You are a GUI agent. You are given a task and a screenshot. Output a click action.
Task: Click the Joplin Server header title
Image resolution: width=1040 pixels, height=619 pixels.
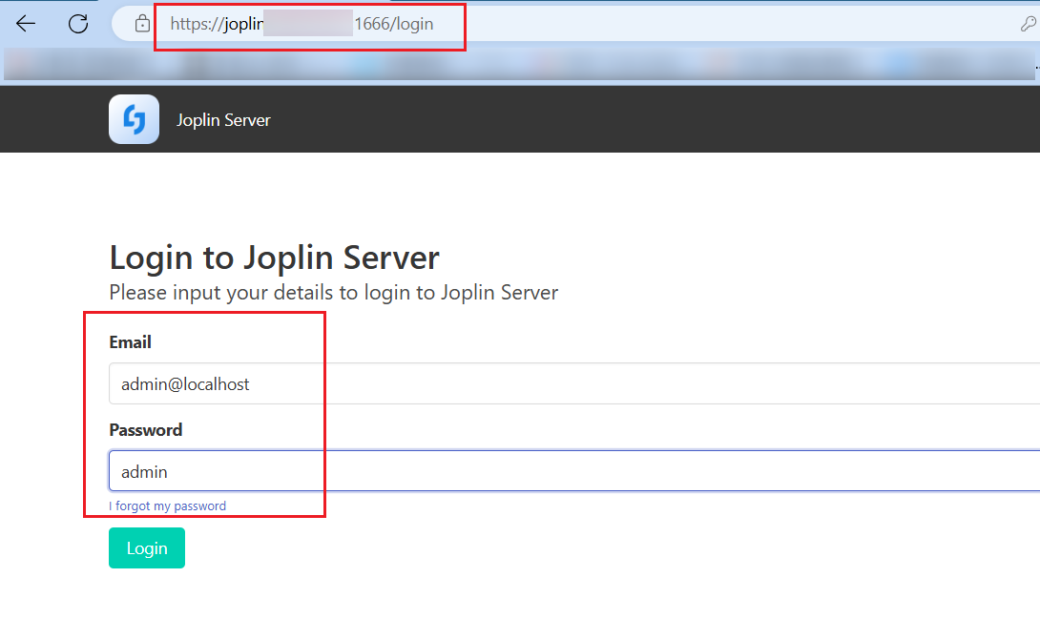click(223, 120)
